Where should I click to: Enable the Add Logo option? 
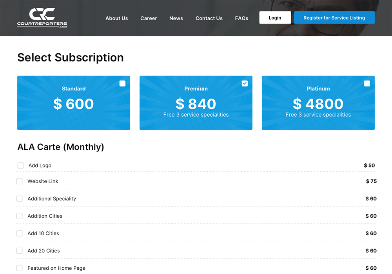[x=20, y=166]
